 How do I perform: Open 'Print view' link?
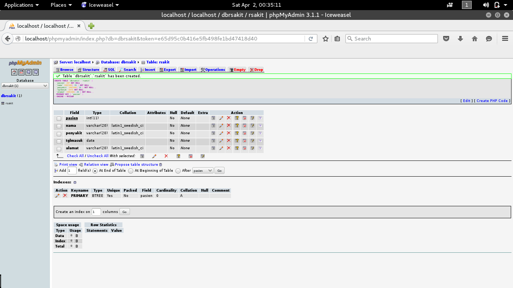coord(68,165)
